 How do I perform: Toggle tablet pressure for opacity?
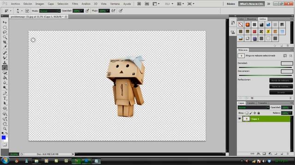[x=87, y=11]
